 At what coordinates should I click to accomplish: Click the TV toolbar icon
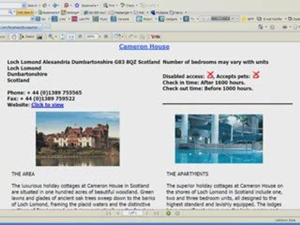pos(186,19)
